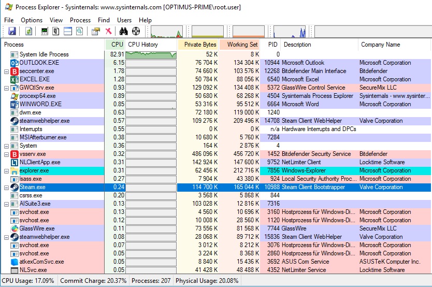Open the Process menu
Viewport: 432px width, 287px height.
click(80, 20)
